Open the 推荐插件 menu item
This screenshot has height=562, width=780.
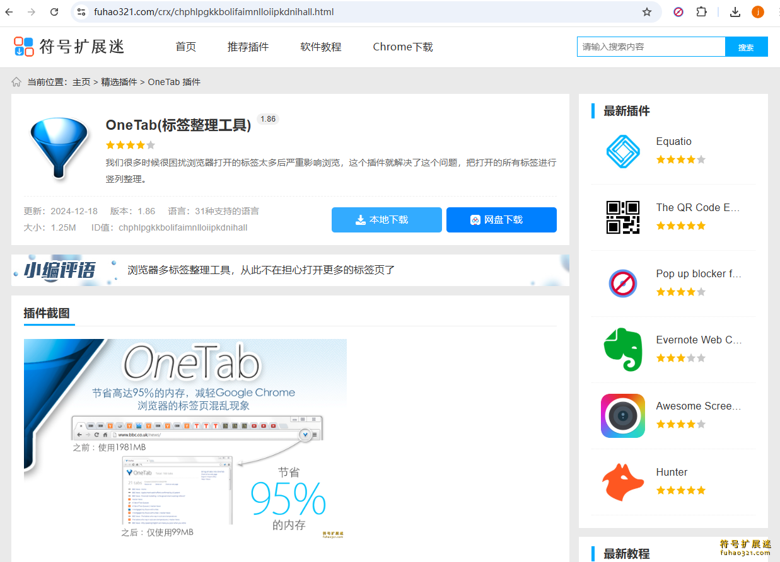(x=248, y=47)
